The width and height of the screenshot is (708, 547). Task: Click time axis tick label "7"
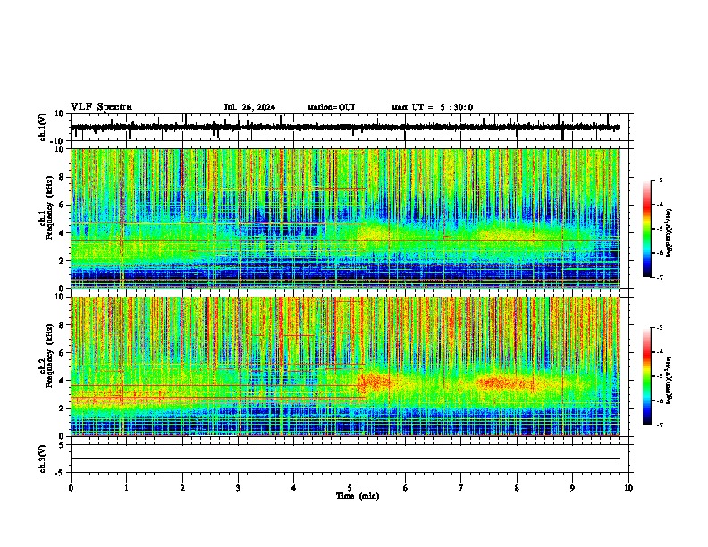pyautogui.click(x=461, y=488)
